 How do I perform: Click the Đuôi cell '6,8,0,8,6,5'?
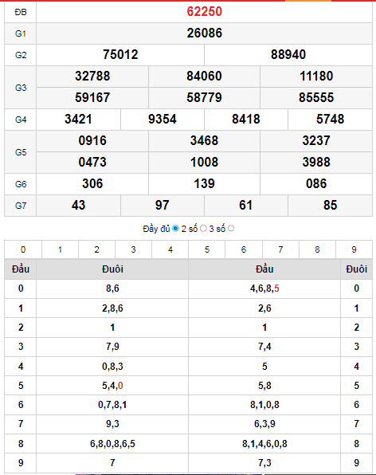(x=112, y=443)
